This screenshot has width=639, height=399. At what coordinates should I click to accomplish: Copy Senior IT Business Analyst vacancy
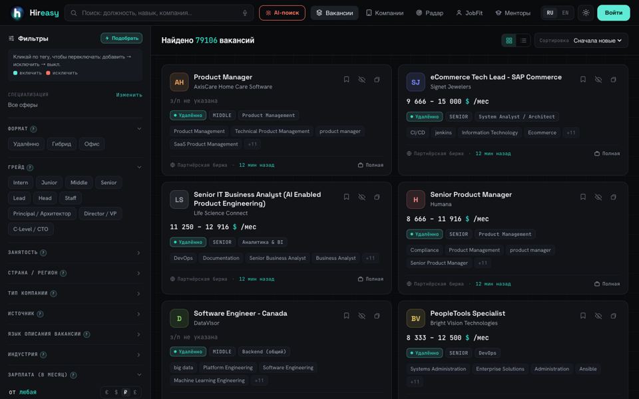(377, 197)
